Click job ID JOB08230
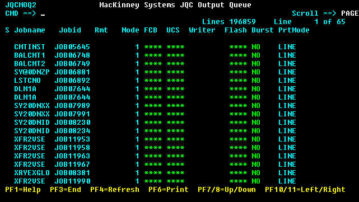Screen dimensions: 359x202 72,123
